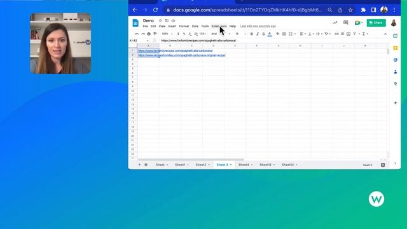407x229 pixels.
Task: Star the Demo spreadsheet
Action: coord(160,20)
